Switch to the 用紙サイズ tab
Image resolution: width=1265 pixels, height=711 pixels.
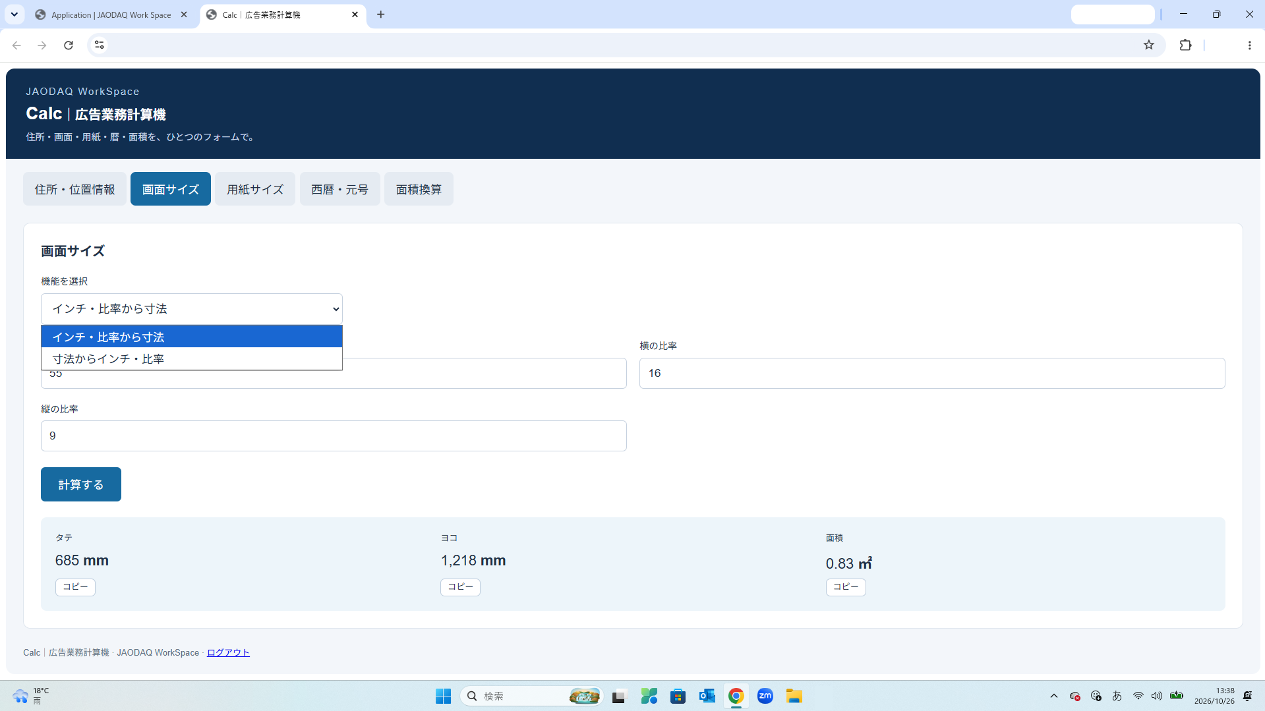(255, 189)
